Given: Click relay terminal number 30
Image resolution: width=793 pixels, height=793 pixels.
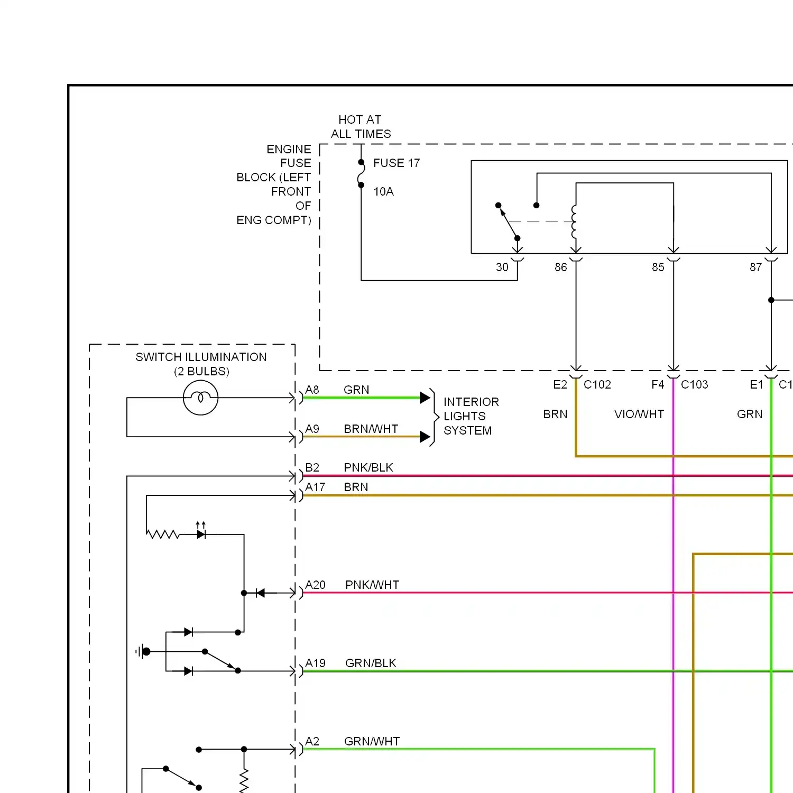Looking at the screenshot, I should coord(502,267).
